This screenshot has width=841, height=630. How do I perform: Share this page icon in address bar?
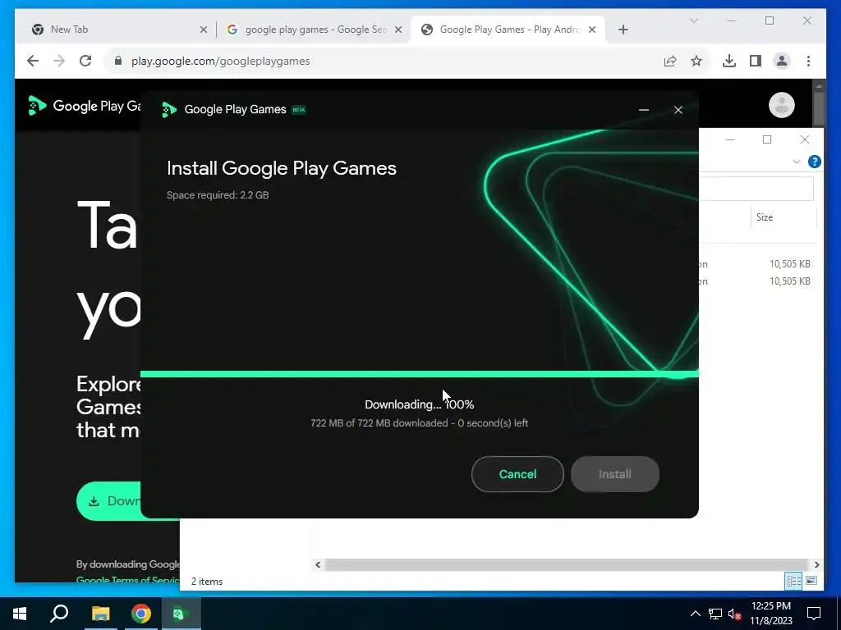click(670, 61)
